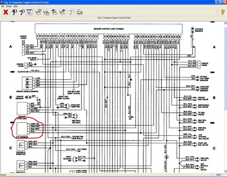Click the Ready status bar text
227x177 pixels.
tap(3, 175)
